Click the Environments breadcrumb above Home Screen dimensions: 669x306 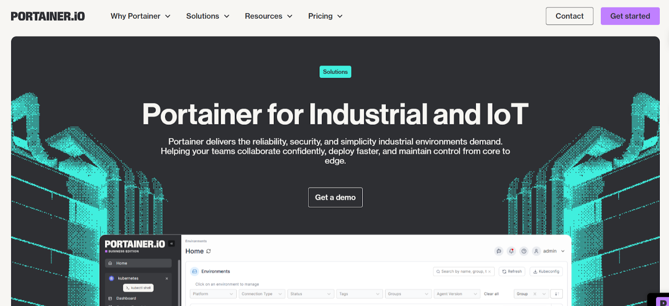(196, 241)
